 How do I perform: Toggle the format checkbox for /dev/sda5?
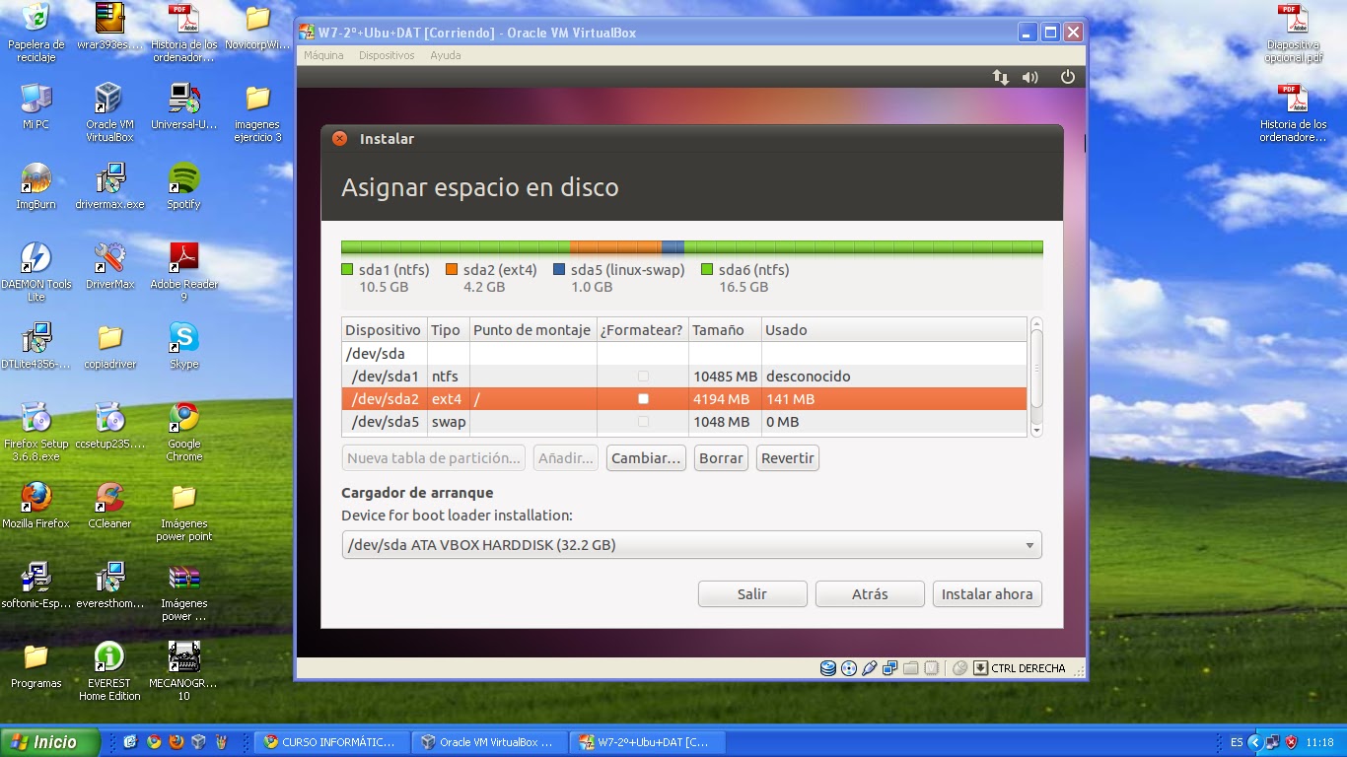point(643,422)
